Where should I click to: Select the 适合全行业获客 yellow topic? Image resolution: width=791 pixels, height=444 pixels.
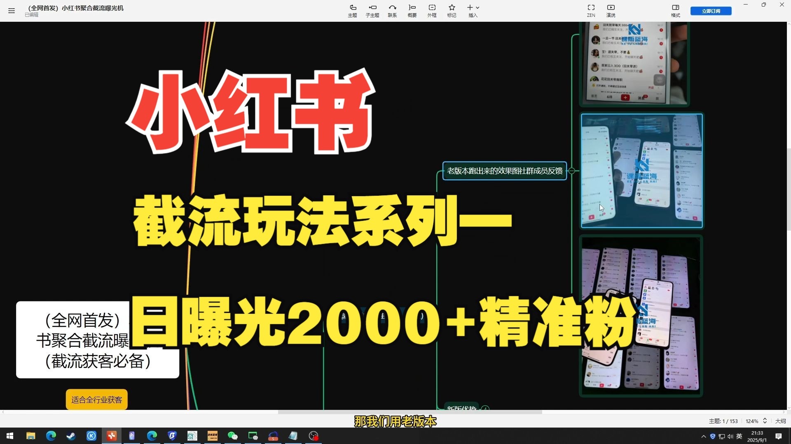[97, 400]
